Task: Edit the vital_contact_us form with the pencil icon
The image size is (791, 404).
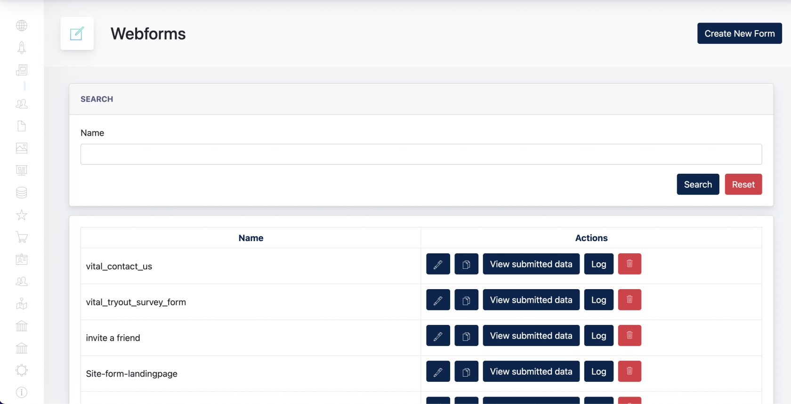Action: click(438, 264)
